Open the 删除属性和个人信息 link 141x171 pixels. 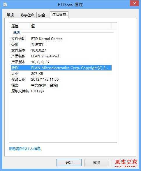(25, 149)
